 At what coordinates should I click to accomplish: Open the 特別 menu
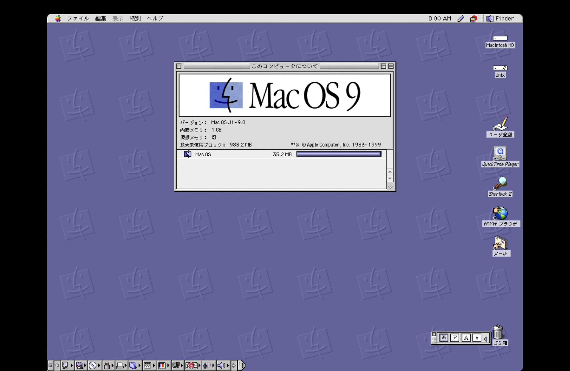coord(135,19)
